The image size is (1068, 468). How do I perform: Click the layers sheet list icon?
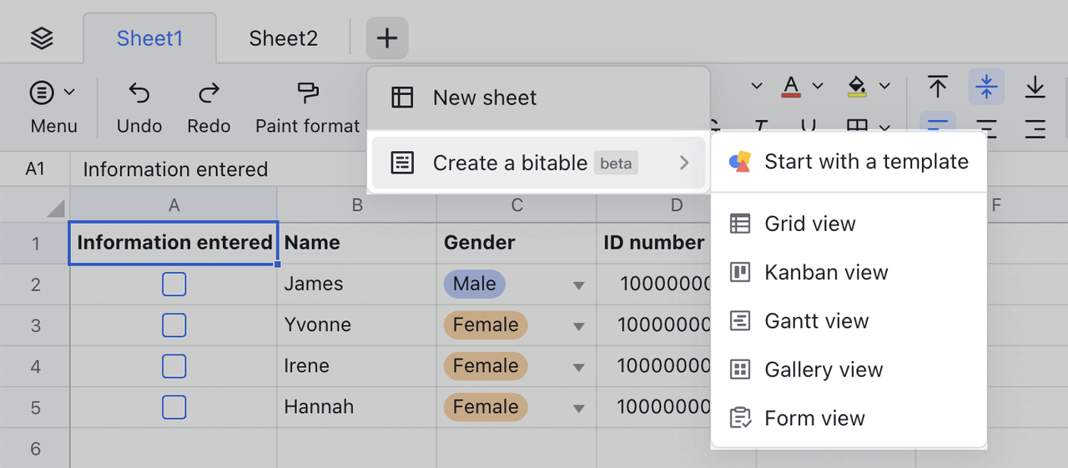(41, 38)
